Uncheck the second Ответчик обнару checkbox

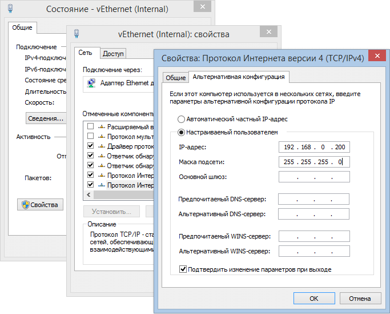point(91,165)
